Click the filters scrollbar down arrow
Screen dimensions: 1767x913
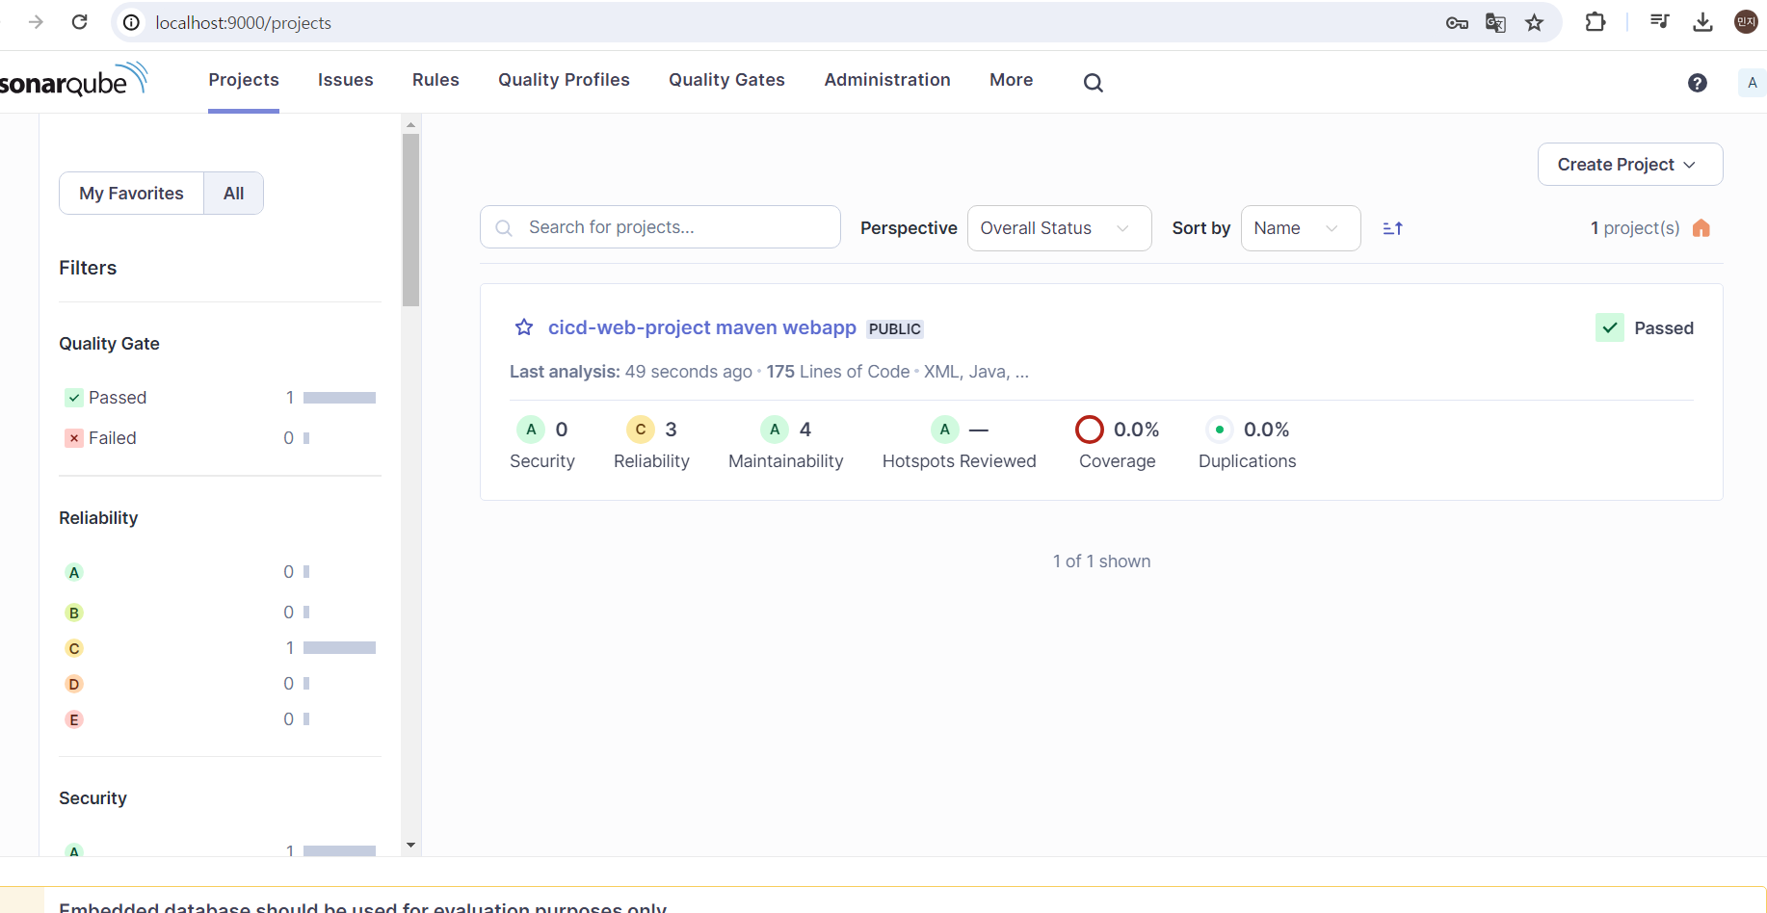point(411,846)
